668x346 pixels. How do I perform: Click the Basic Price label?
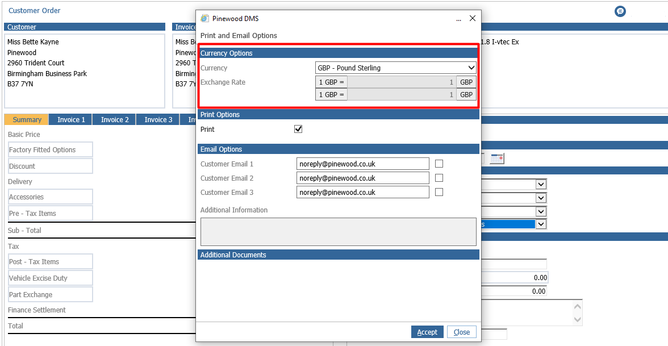pyautogui.click(x=24, y=134)
